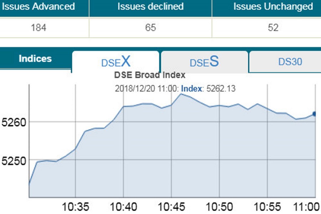Click the 10:45 time axis label
Image resolution: width=321 pixels, height=214 pixels.
172,207
